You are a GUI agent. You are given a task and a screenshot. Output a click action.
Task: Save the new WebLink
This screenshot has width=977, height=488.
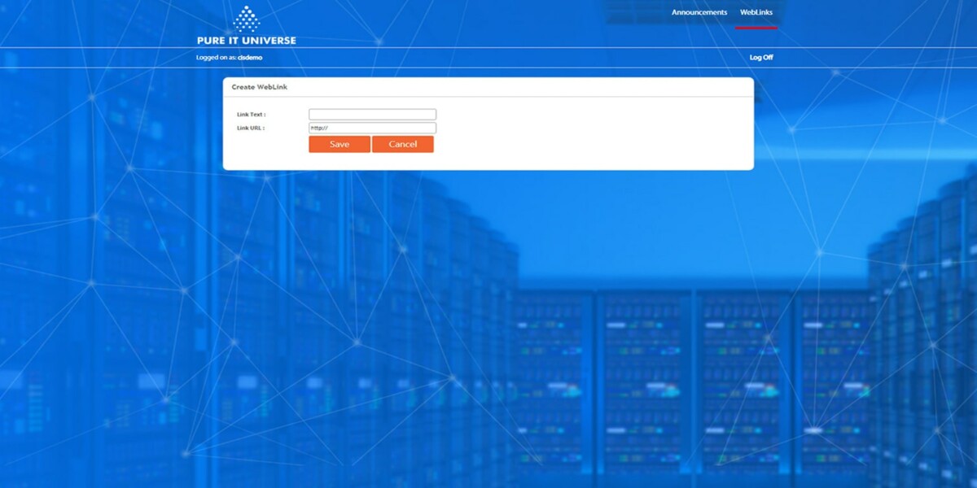[x=339, y=144]
